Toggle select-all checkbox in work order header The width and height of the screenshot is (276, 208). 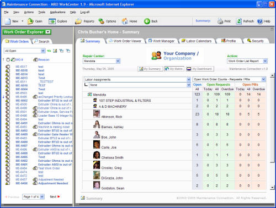coord(8,59)
